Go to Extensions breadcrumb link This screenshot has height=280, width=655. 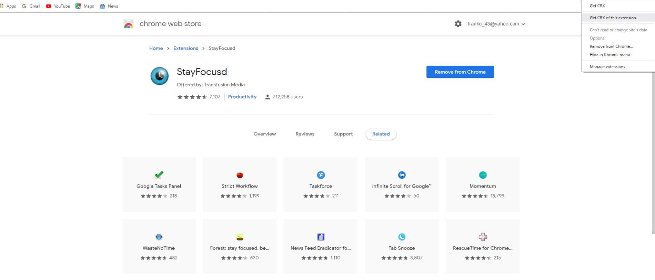pos(186,49)
